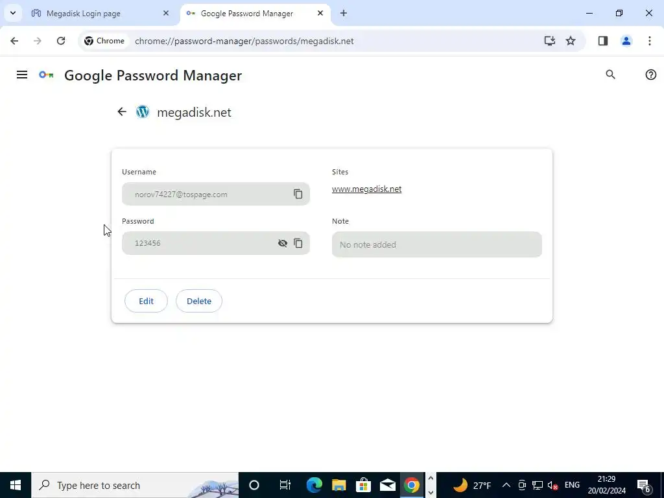
Task: Open the Mail app from the taskbar
Action: coord(388,485)
